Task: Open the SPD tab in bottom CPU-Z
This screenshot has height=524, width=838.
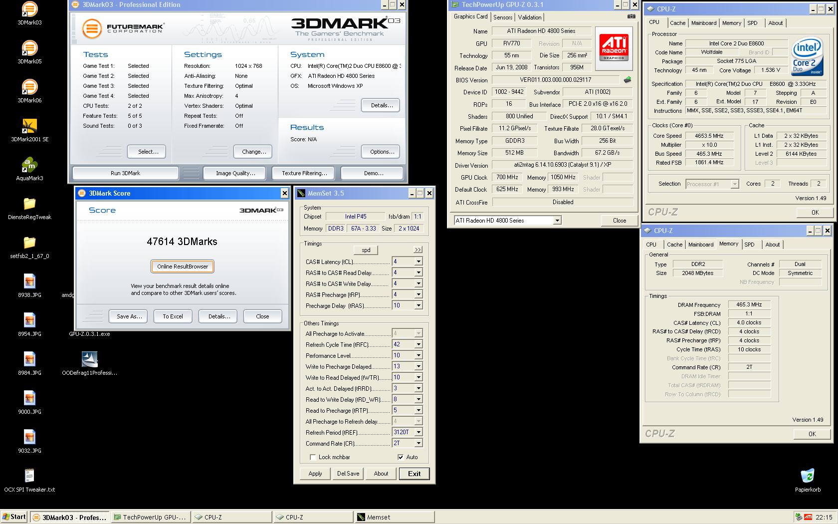Action: 749,245
